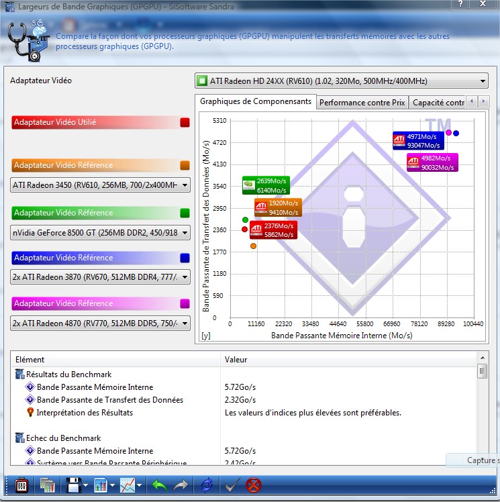
Task: Click the red data point on chart
Action: (x=244, y=229)
